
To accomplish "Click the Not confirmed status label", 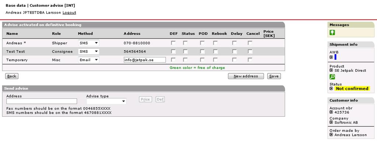I will (352, 89).
